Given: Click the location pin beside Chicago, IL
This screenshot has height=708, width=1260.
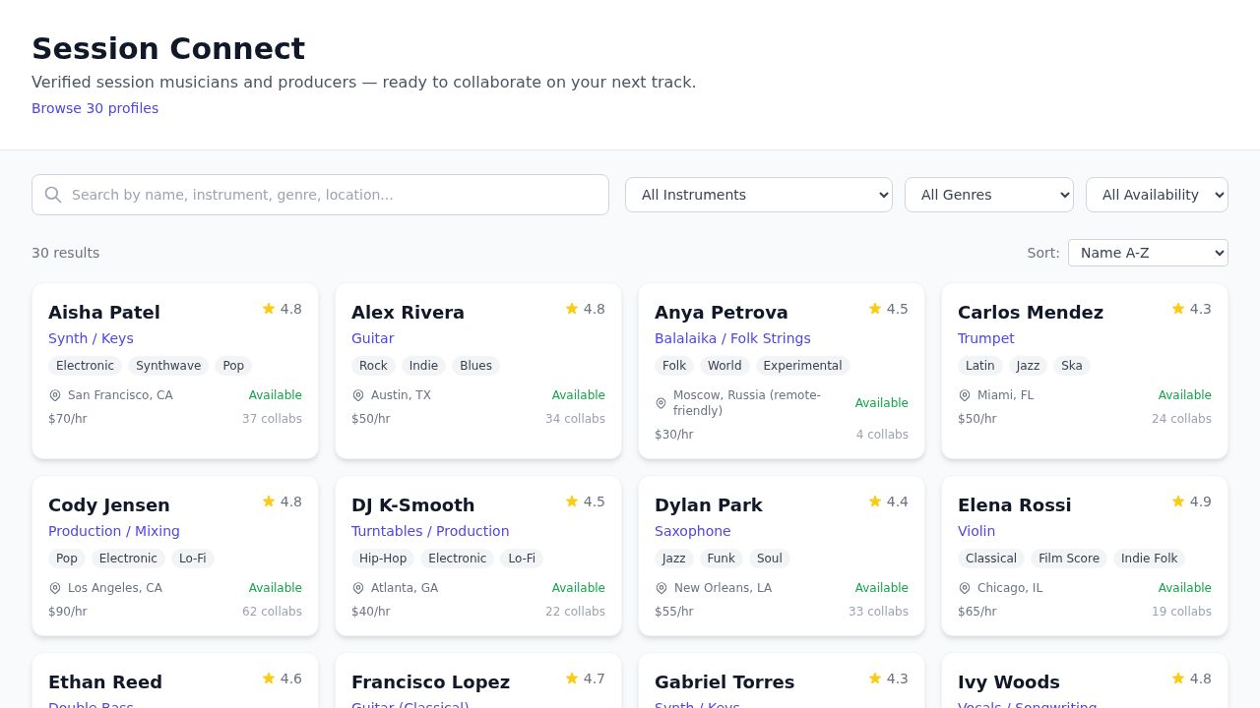Looking at the screenshot, I should [965, 588].
